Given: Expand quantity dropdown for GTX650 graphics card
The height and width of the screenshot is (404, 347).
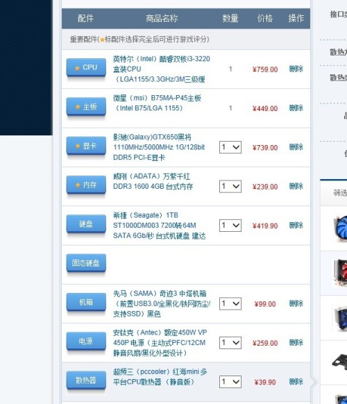Looking at the screenshot, I should click(x=230, y=147).
